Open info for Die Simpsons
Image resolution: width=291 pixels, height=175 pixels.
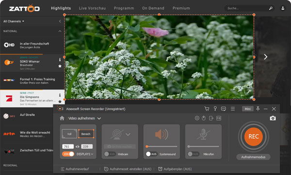point(60,95)
